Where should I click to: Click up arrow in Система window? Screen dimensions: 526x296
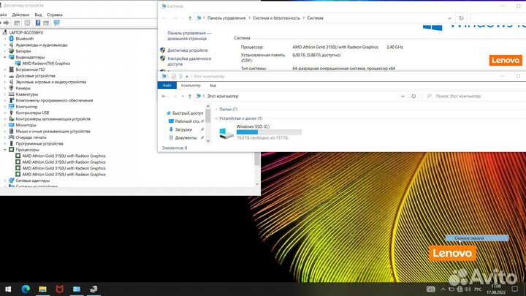[190, 18]
